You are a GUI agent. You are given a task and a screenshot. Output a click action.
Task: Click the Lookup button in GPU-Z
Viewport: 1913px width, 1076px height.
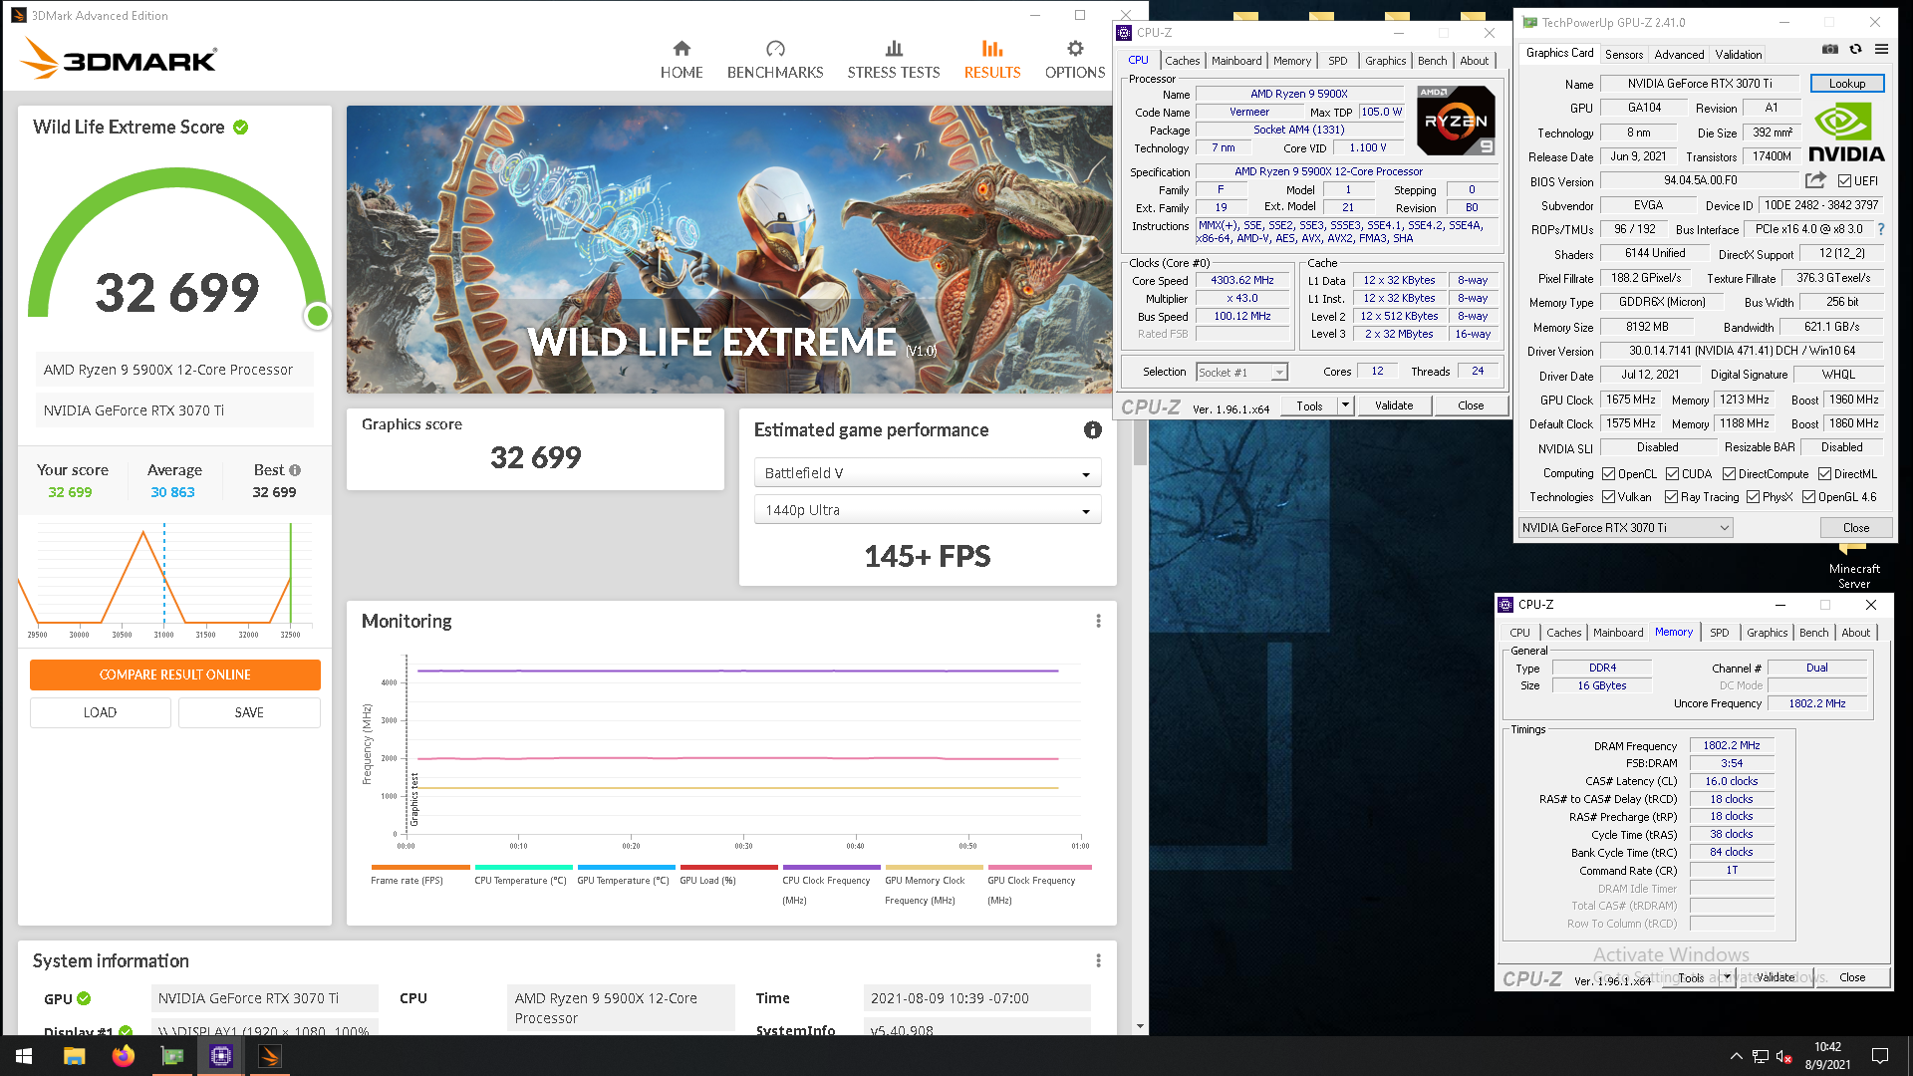click(x=1846, y=84)
